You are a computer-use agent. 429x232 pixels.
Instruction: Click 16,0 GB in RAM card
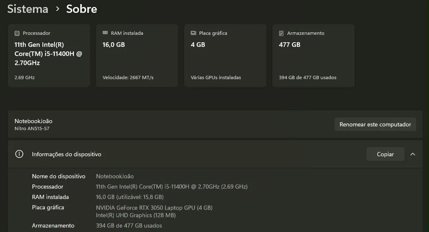tap(113, 45)
